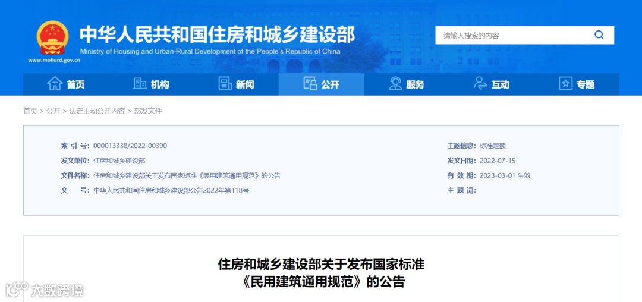This screenshot has height=302, width=642.
Task: Click the national emblem logo
Action: point(52,38)
